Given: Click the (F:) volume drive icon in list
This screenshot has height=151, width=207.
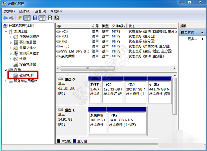Looking at the screenshot, I should tap(59, 42).
